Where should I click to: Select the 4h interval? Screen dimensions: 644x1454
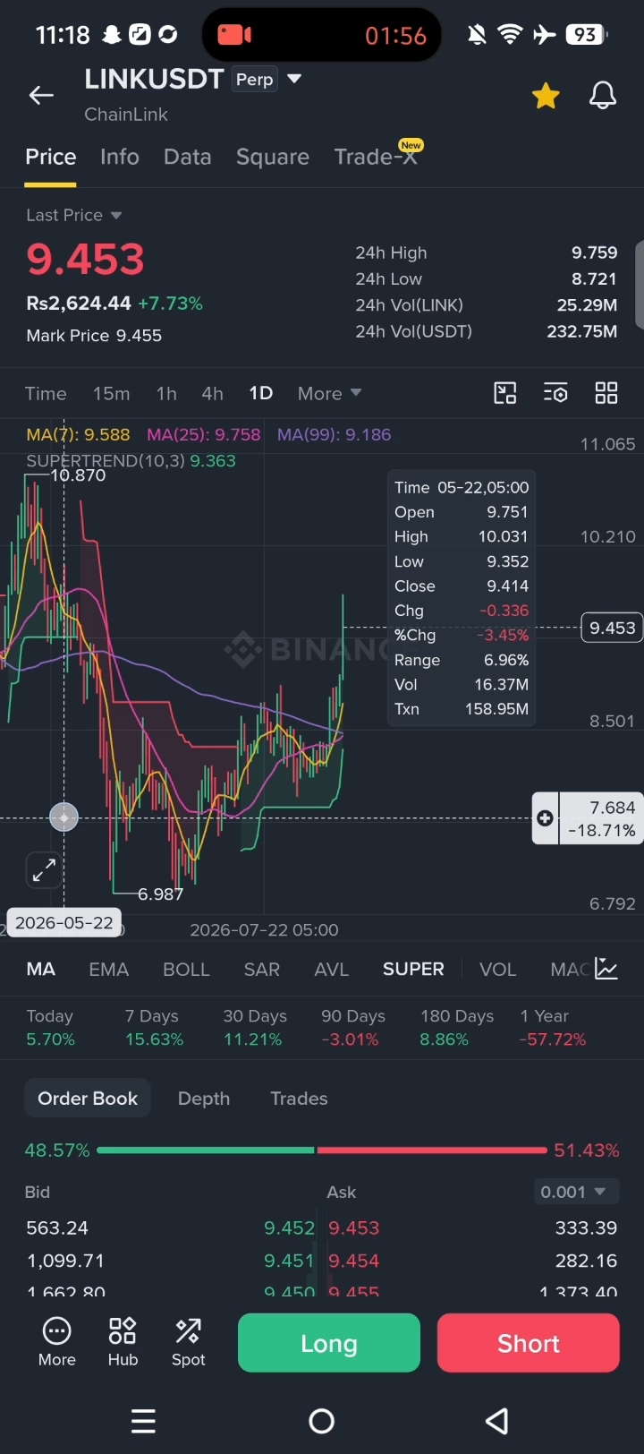(212, 393)
